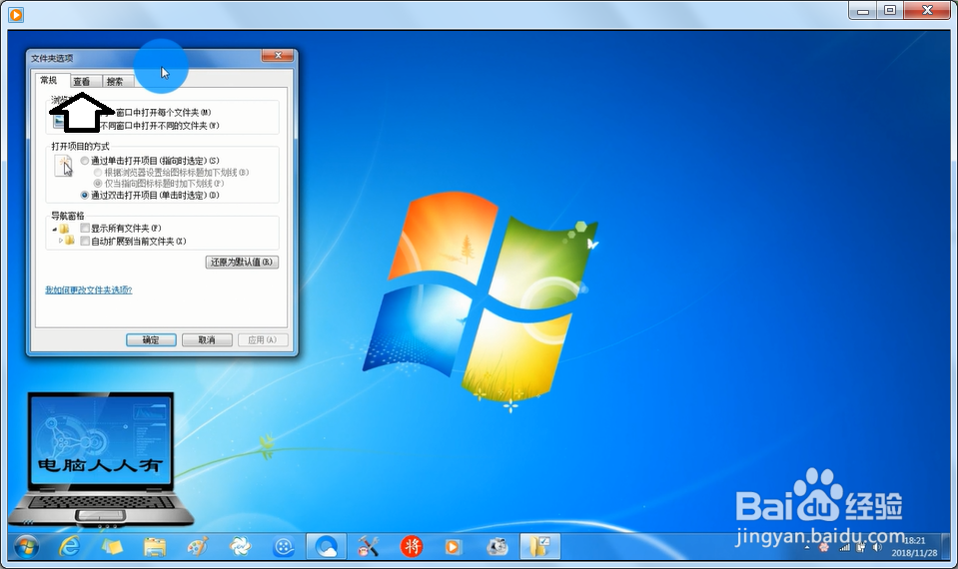Collapse the expanded folder triangle in 导航窗格
This screenshot has width=958, height=569.
(55, 229)
